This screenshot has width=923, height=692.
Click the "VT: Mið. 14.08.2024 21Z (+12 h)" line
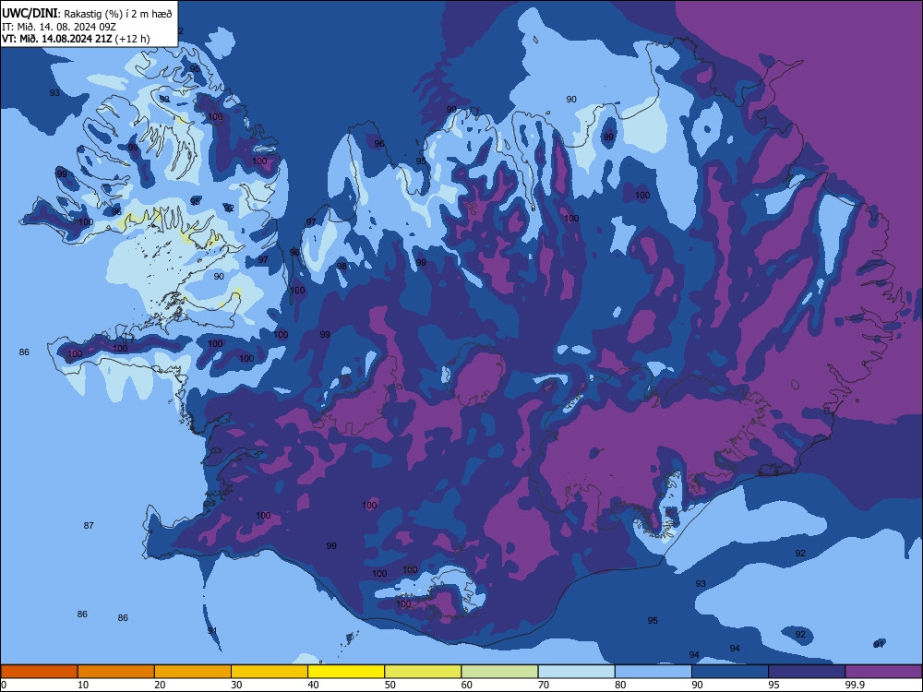76,39
